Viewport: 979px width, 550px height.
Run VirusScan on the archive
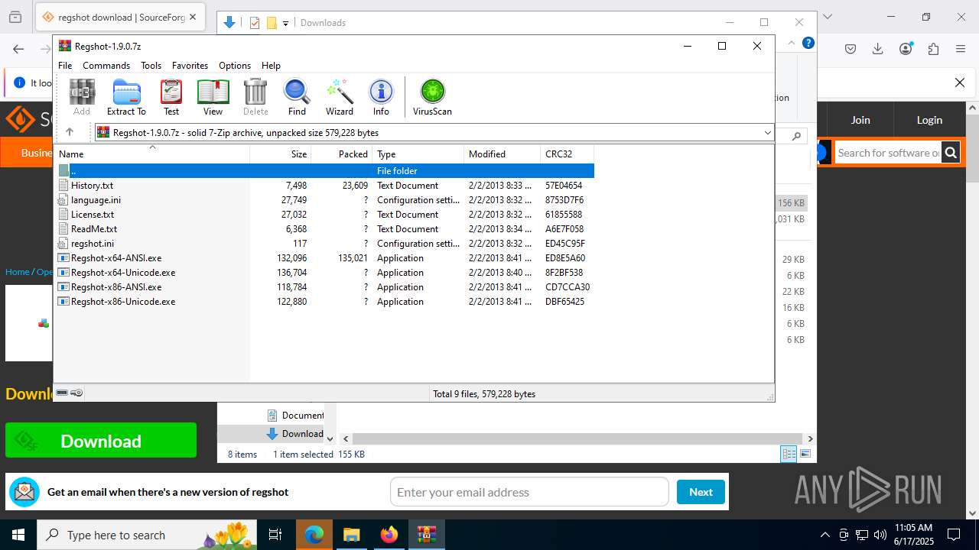click(432, 97)
